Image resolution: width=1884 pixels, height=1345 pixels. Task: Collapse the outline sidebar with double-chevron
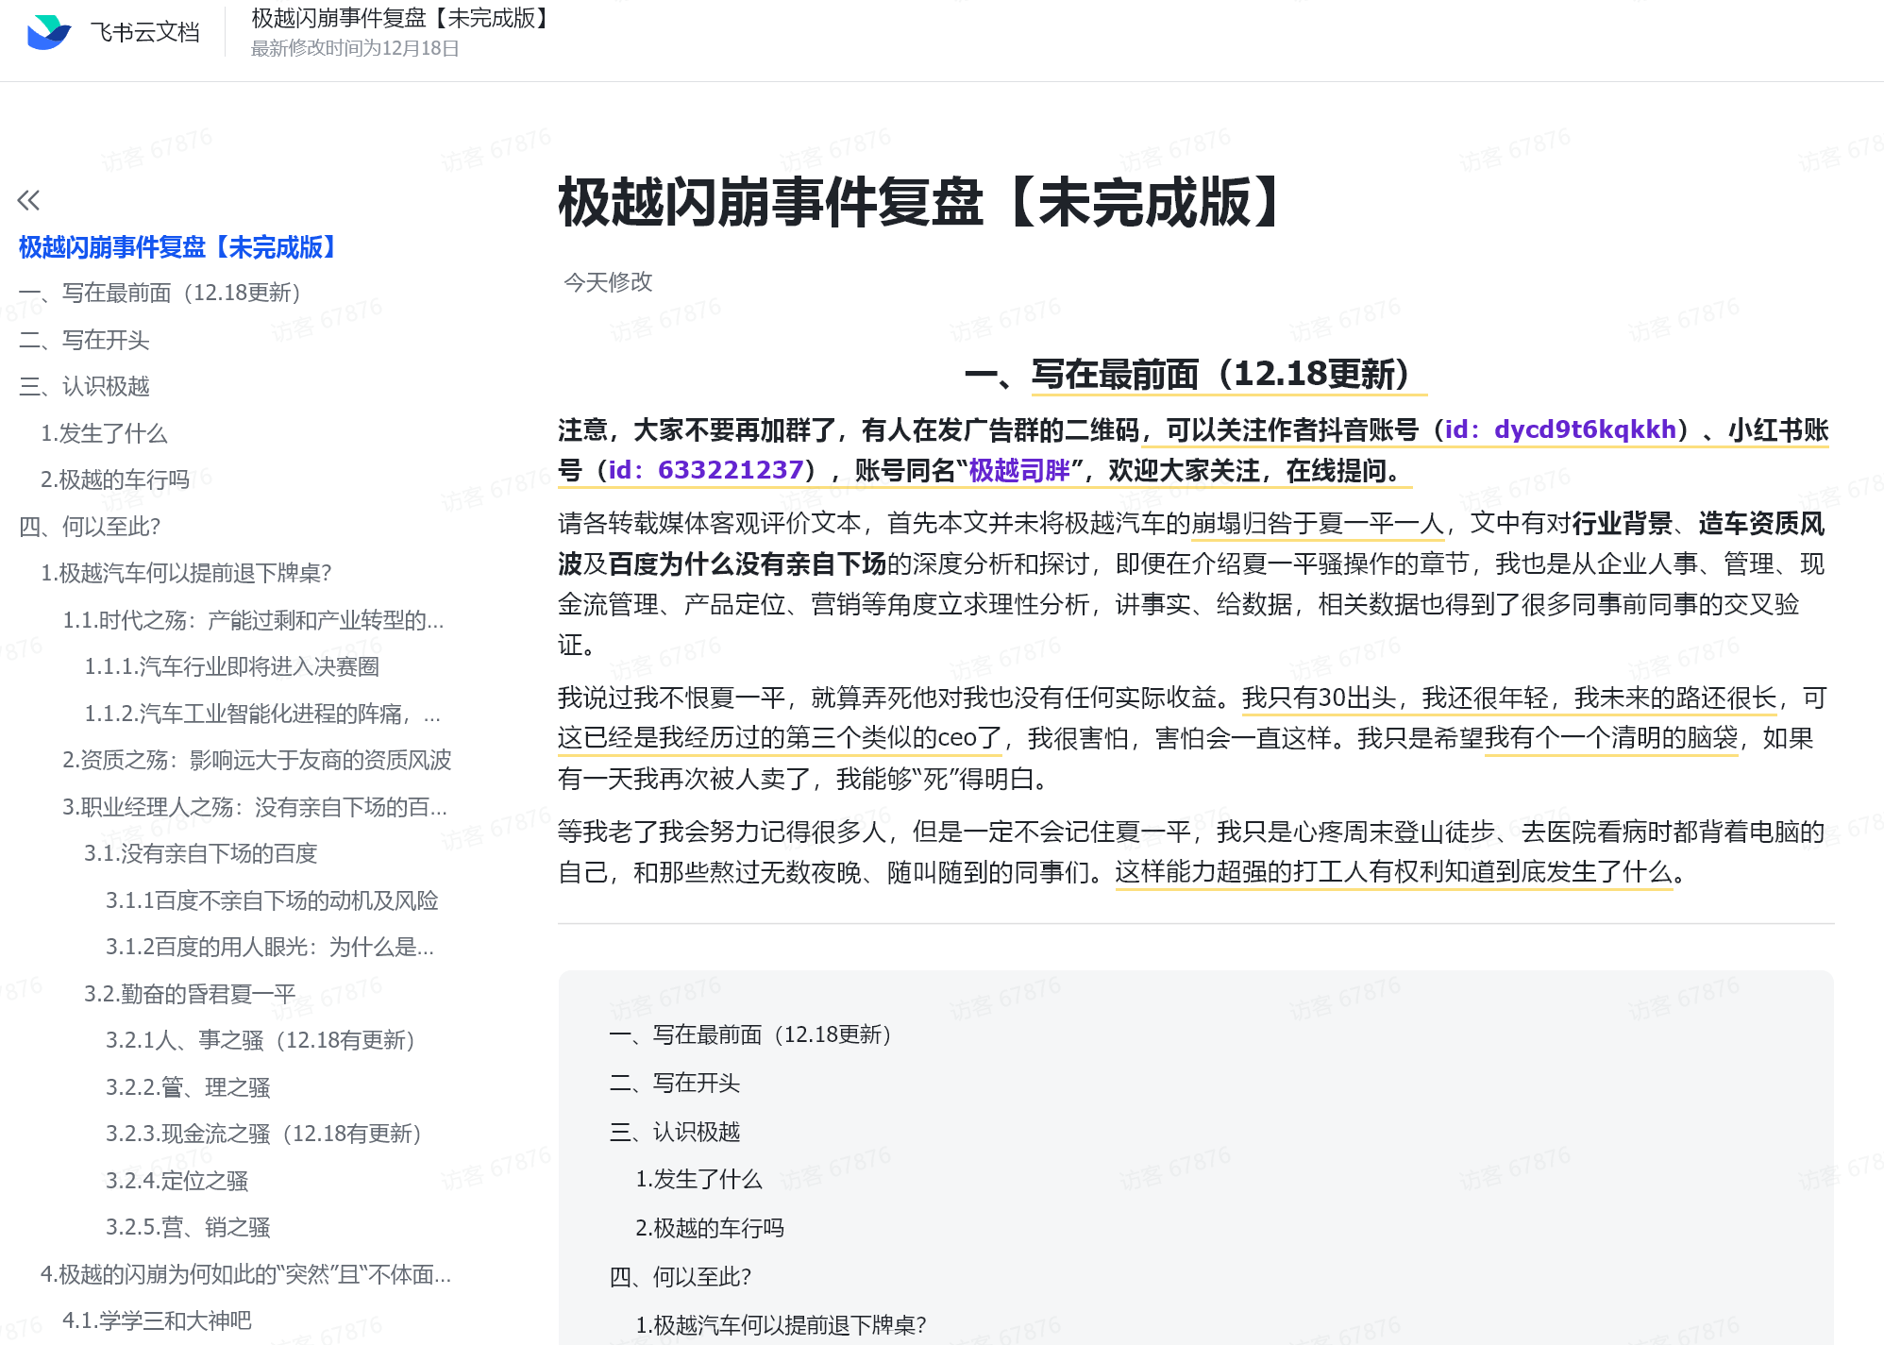point(28,200)
